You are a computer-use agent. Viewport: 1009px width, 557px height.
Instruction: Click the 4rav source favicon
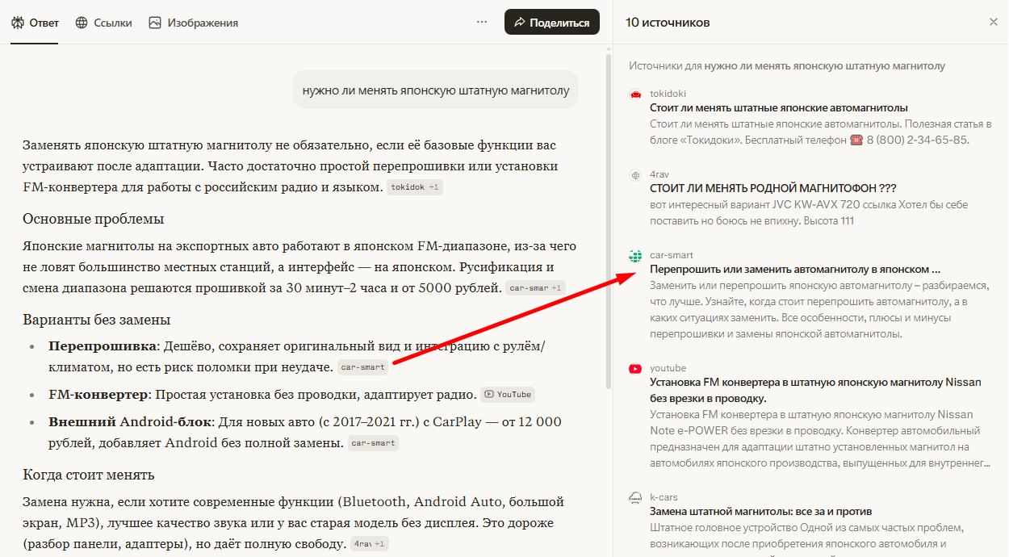[x=635, y=174]
